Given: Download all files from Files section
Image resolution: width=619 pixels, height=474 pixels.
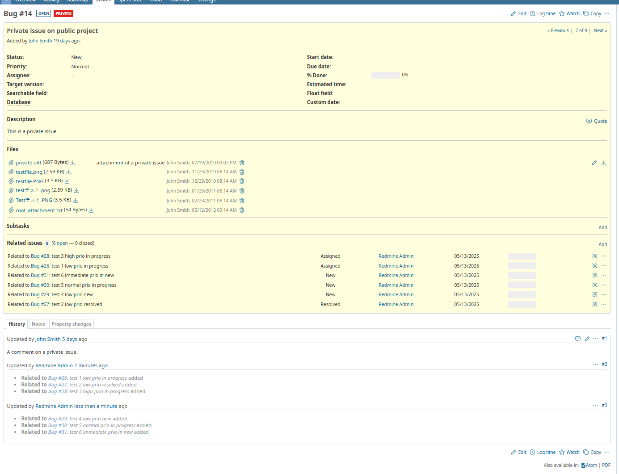Looking at the screenshot, I should pos(604,163).
